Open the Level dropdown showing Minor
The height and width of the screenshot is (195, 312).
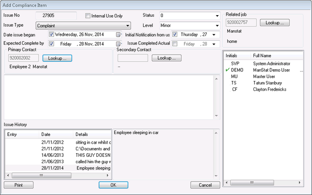pos(217,26)
